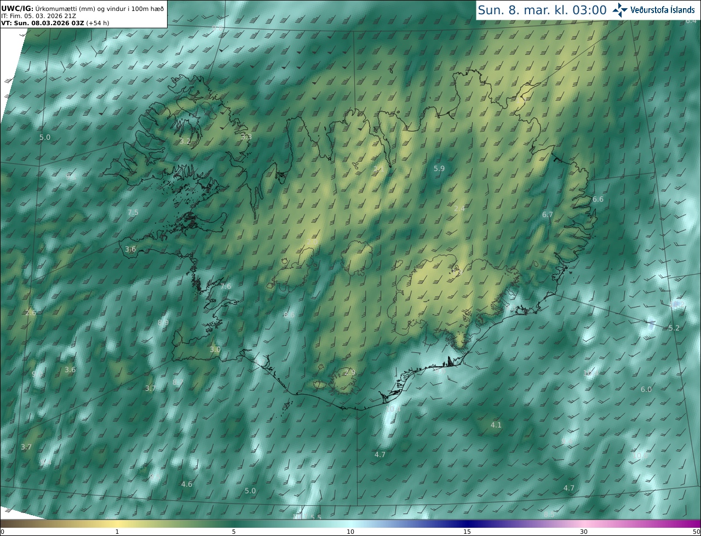Click the 30 tick on the color scale

pos(584,532)
